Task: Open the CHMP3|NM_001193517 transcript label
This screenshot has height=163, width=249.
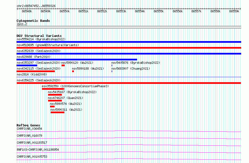Action: coord(32,143)
